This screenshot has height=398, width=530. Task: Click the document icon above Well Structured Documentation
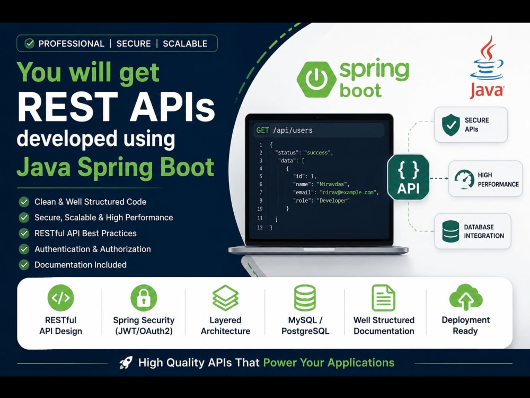383,298
